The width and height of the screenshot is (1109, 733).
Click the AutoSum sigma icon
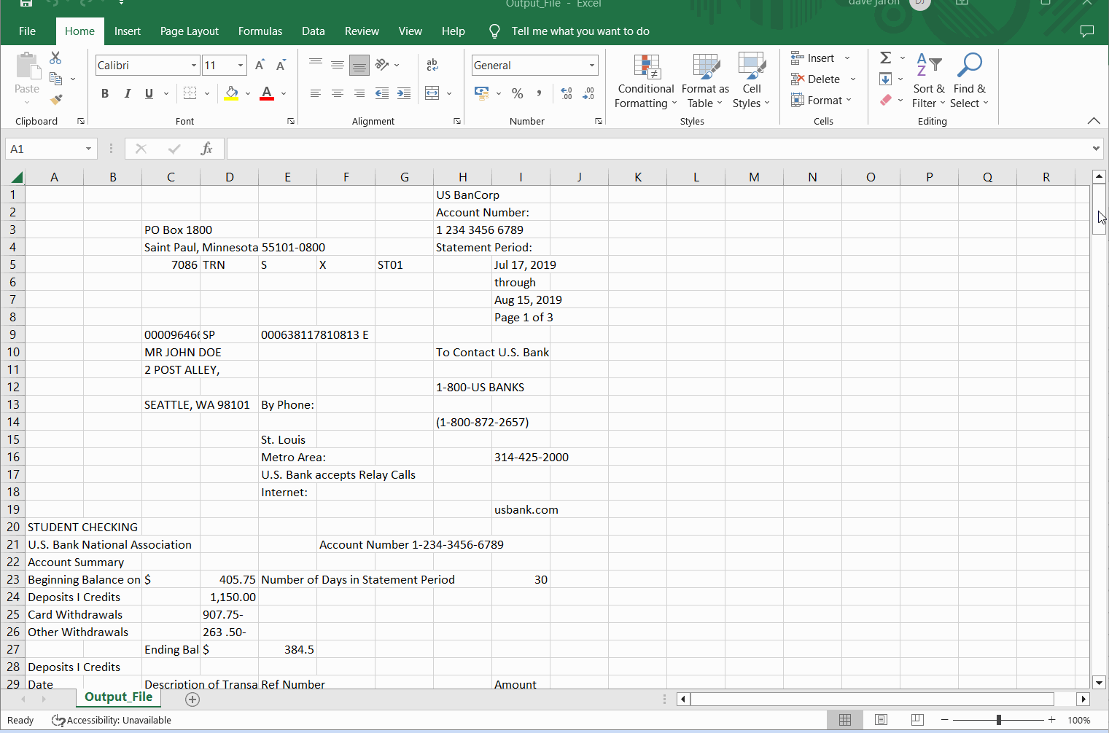(886, 58)
